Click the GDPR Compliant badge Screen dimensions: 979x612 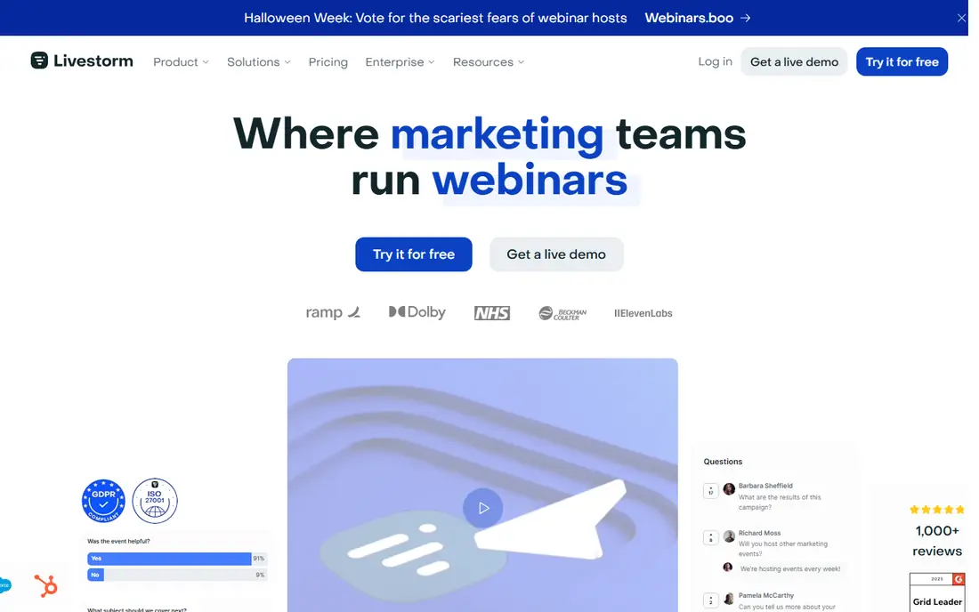(103, 501)
